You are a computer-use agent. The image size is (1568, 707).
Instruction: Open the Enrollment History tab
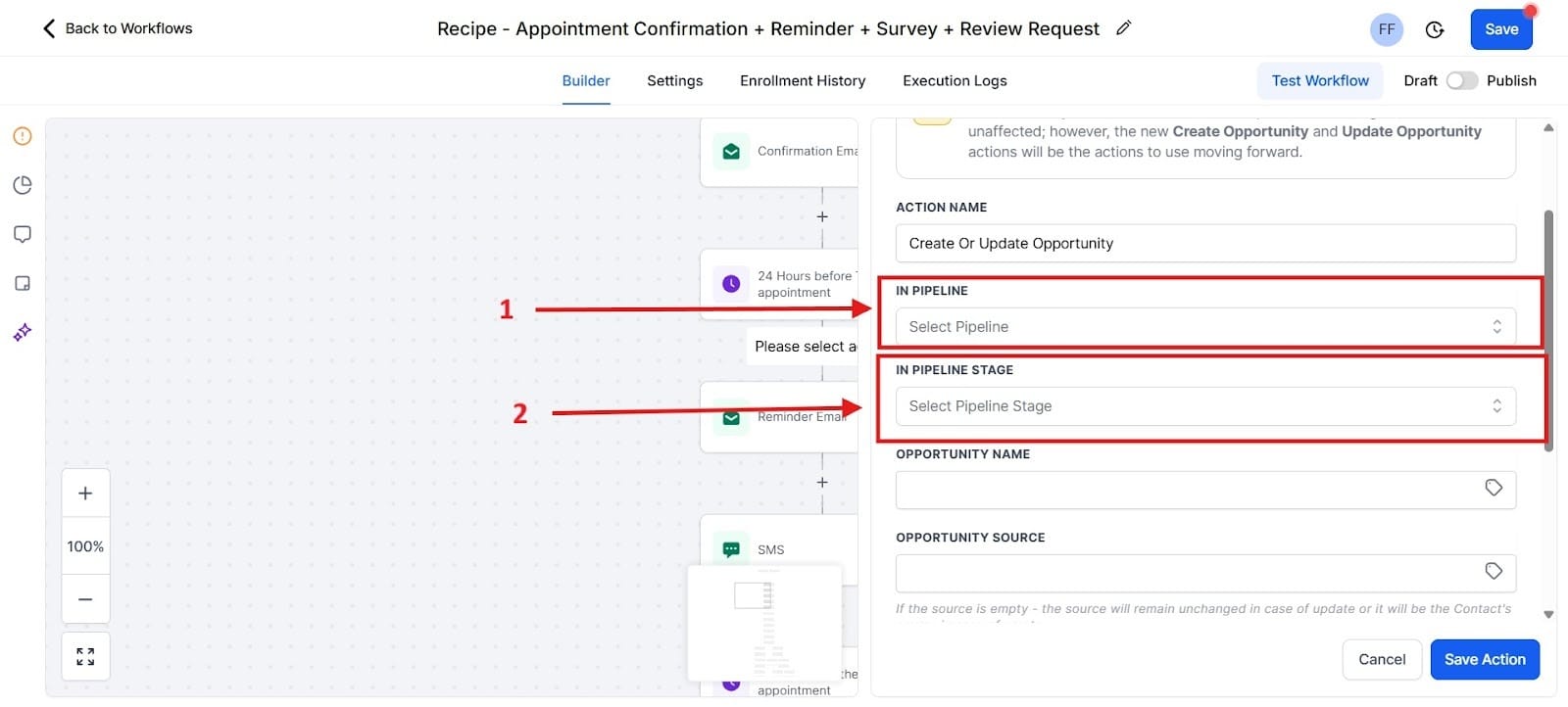pos(802,80)
